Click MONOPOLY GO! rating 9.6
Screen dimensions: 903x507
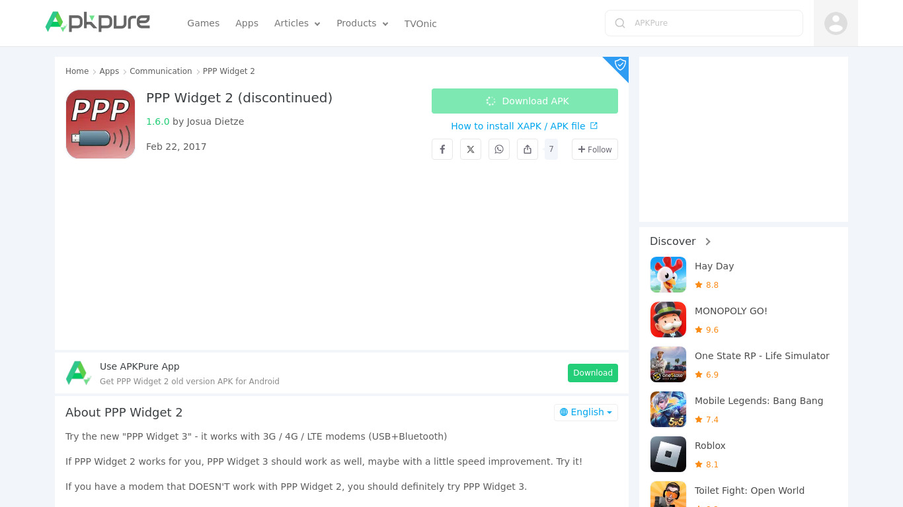(707, 330)
